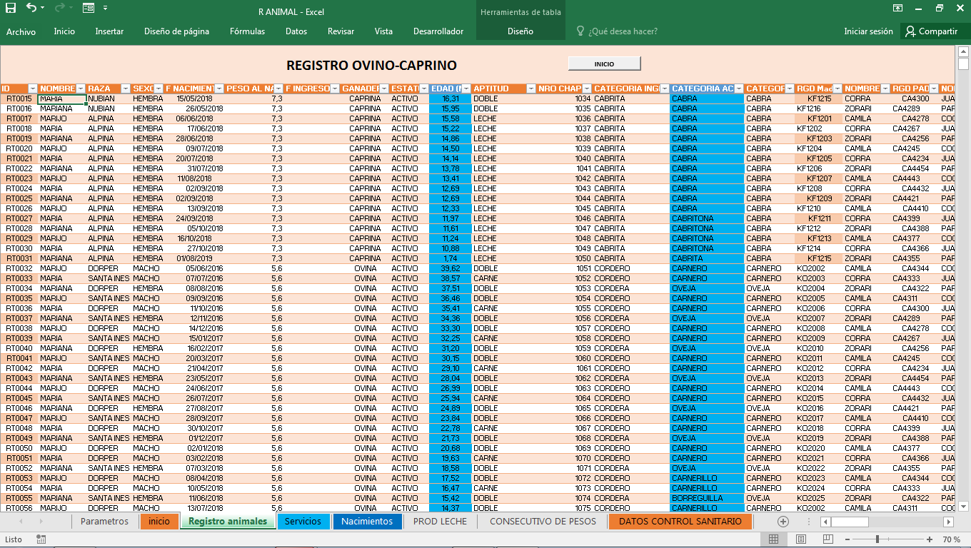Screen dimensions: 971x548
Task: Open the RAZA column filter dropdown
Action: tap(126, 88)
